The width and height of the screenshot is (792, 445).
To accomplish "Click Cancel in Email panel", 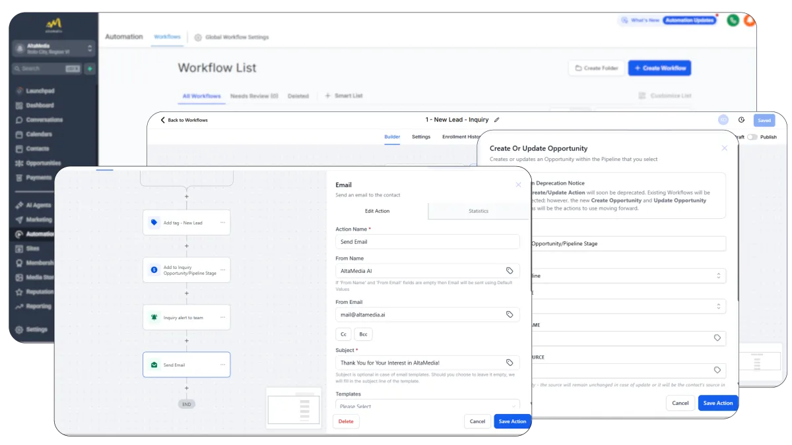I will pos(477,421).
